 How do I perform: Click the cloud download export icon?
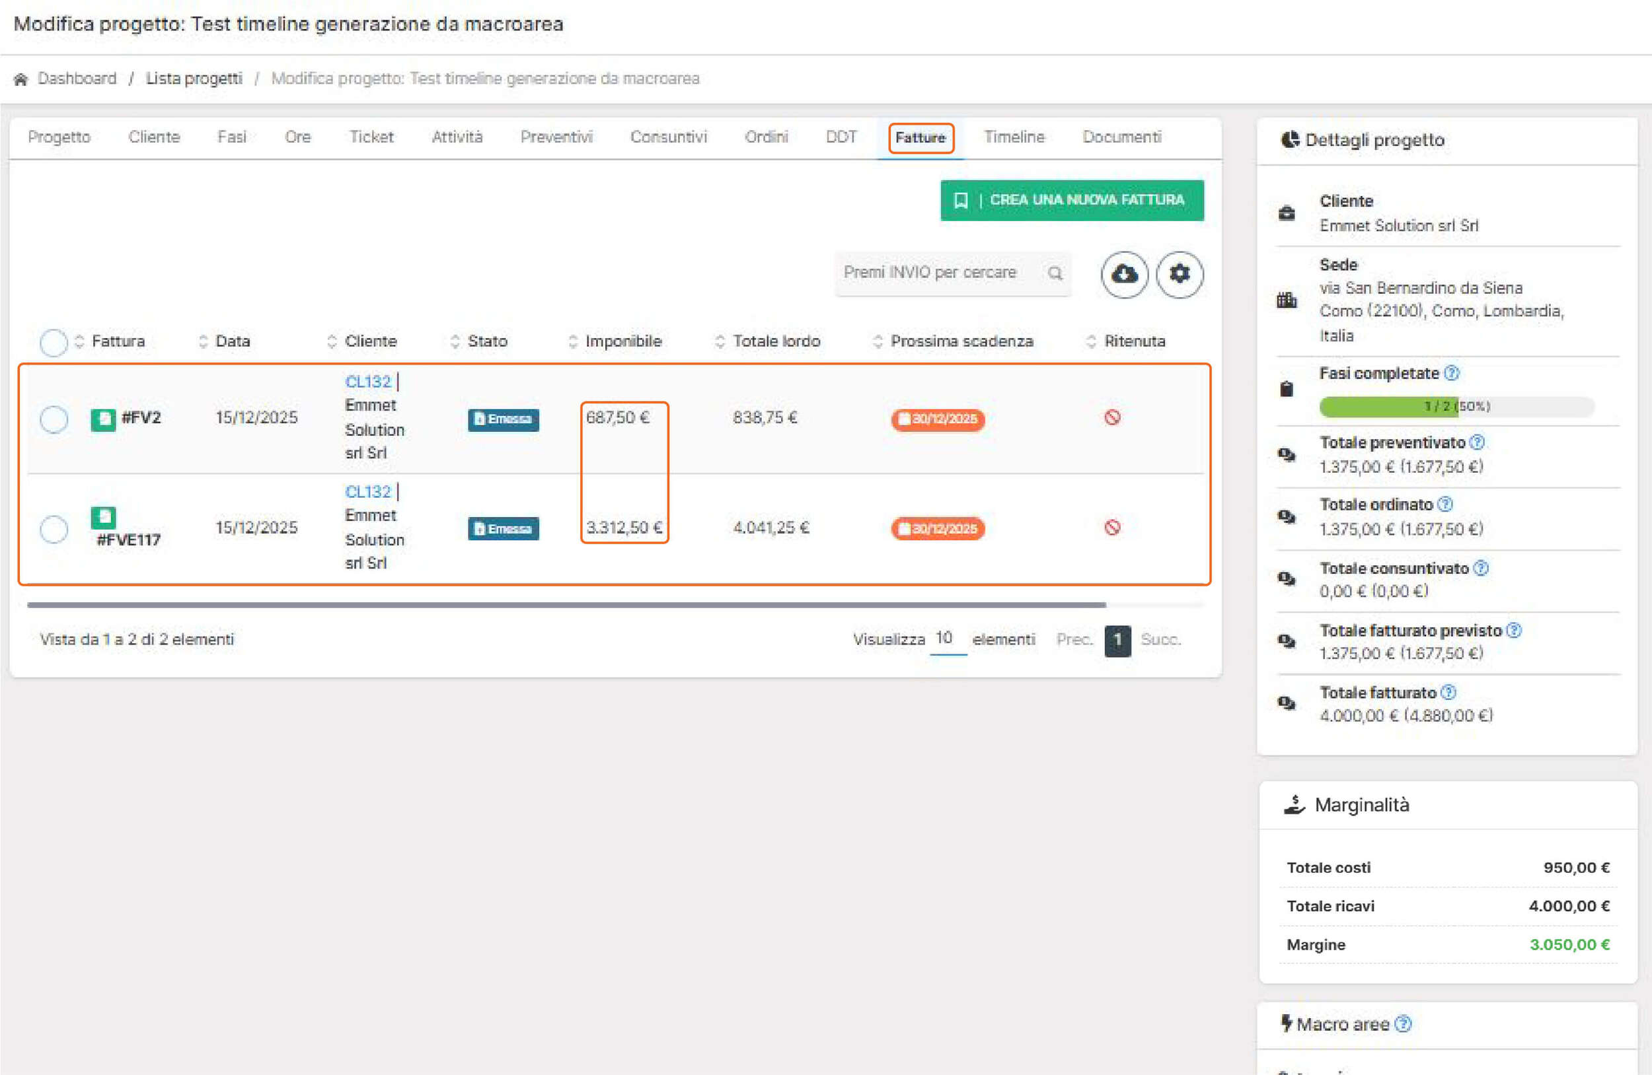click(x=1124, y=275)
